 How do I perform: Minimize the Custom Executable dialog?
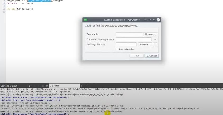click(150, 20)
